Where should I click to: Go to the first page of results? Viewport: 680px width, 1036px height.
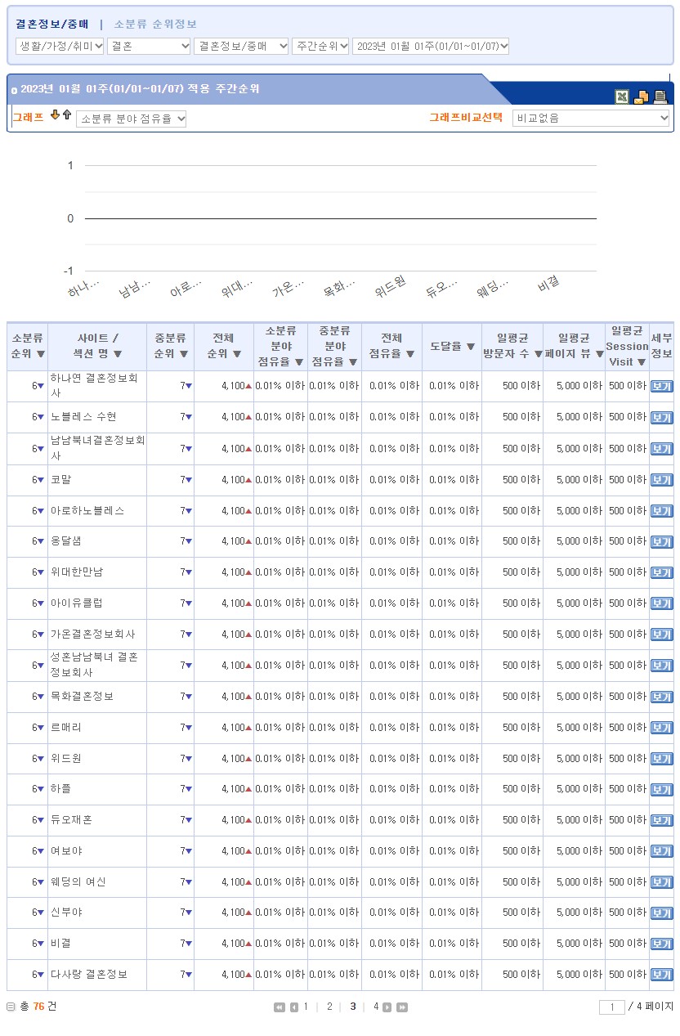[x=280, y=1007]
